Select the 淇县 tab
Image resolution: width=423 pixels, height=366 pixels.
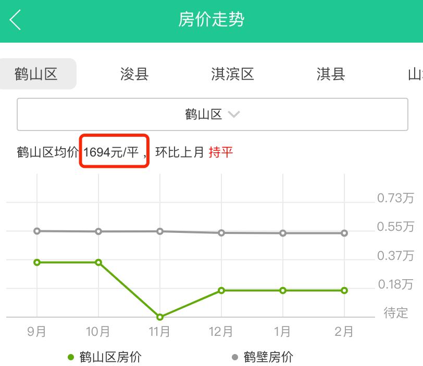(x=330, y=74)
